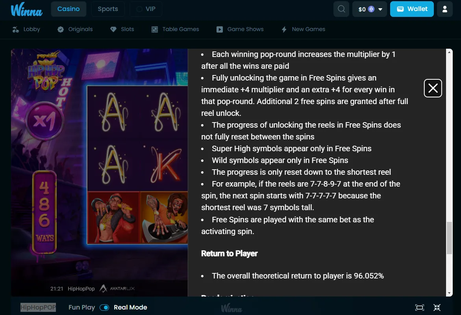The height and width of the screenshot is (315, 461).
Task: Click the scrollbar up arrow
Action: 449,52
